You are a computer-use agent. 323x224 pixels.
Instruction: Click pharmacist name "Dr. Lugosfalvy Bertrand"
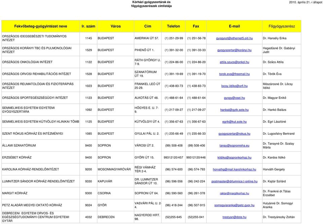point(279,134)
